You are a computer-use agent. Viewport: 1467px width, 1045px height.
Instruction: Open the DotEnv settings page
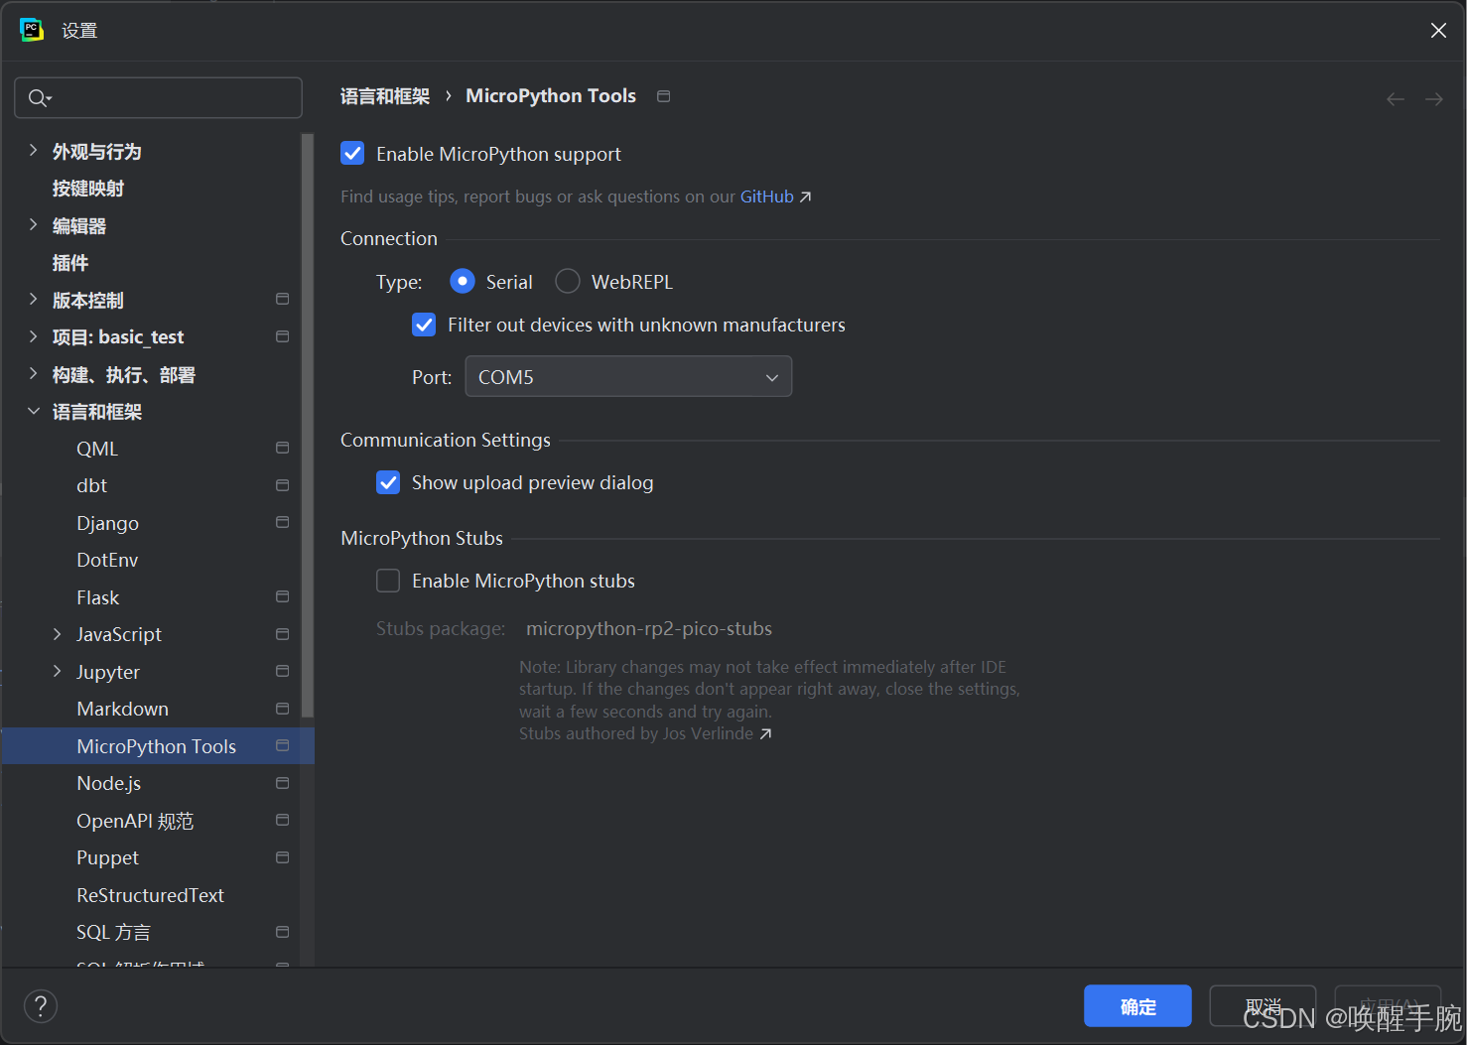point(107,560)
